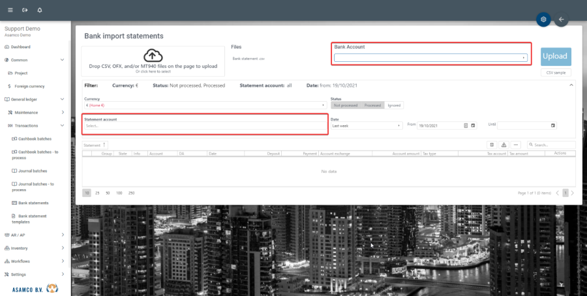Image resolution: width=587 pixels, height=296 pixels.
Task: Open notifications bell icon
Action: pyautogui.click(x=40, y=10)
